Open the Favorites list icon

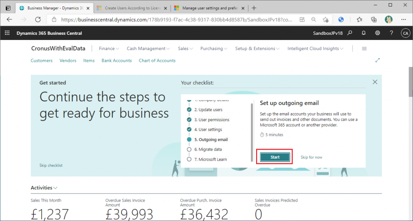click(359, 19)
